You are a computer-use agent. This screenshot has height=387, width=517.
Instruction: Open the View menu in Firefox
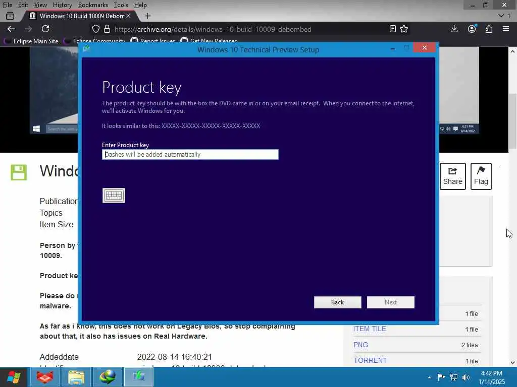pyautogui.click(x=40, y=5)
